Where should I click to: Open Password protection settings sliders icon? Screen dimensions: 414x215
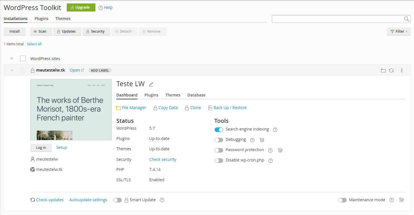[x=280, y=150]
